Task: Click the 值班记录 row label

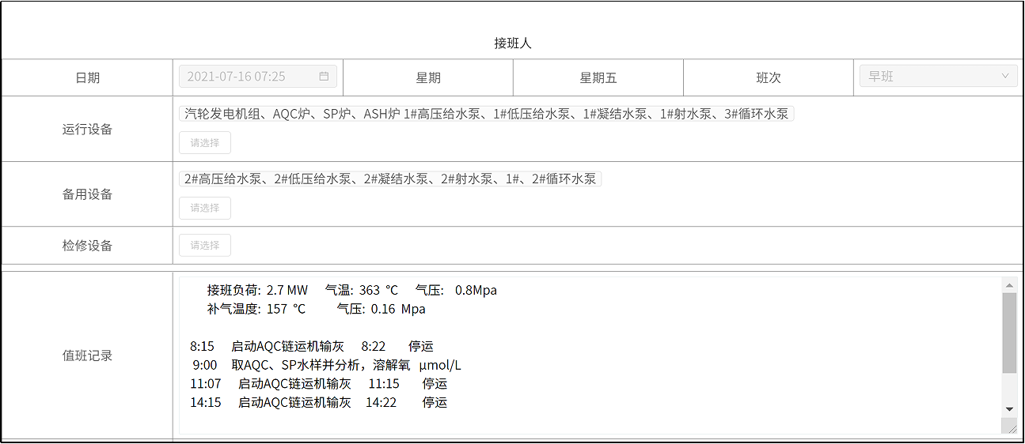Action: coord(87,356)
